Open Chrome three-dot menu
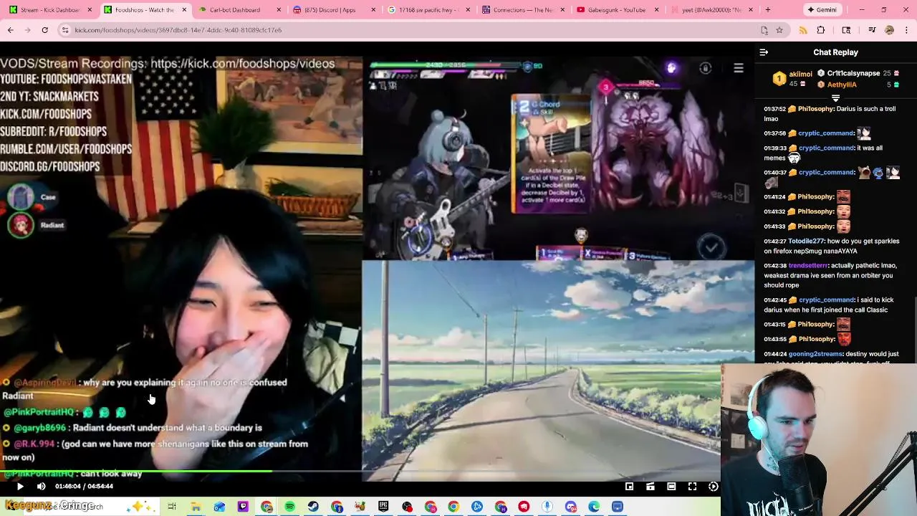Screen dimensions: 917x516 coord(906,30)
